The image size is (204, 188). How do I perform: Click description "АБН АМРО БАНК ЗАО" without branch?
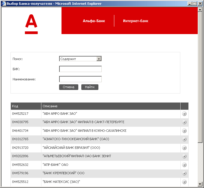coord(60,114)
